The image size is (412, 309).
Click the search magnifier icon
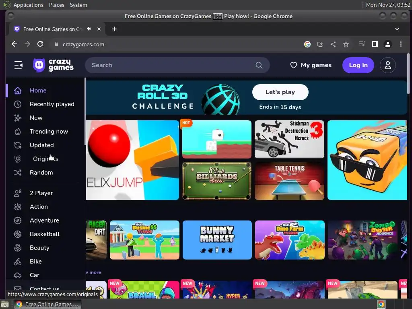pyautogui.click(x=259, y=65)
